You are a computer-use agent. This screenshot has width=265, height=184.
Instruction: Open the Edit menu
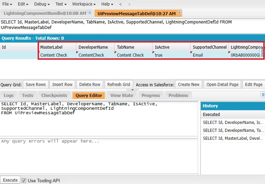(x=23, y=4)
